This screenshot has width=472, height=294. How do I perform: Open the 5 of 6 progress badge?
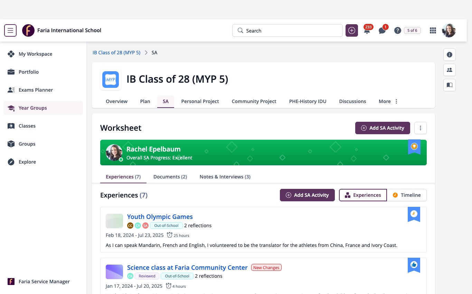point(412,30)
